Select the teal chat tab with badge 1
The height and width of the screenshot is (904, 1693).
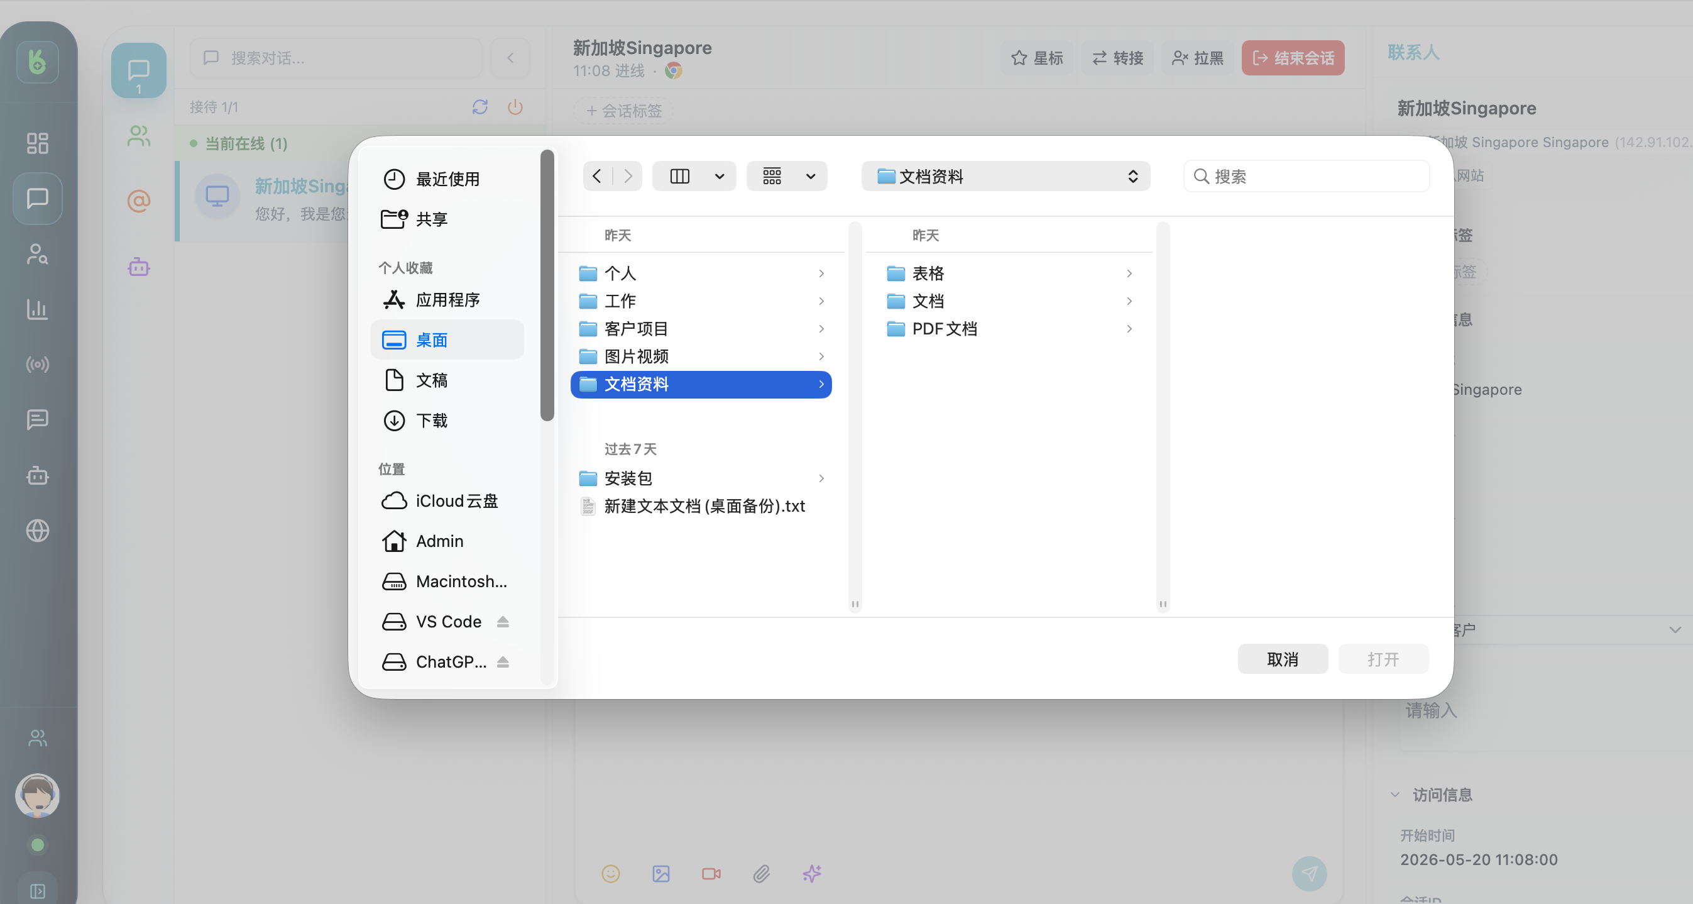coord(139,71)
